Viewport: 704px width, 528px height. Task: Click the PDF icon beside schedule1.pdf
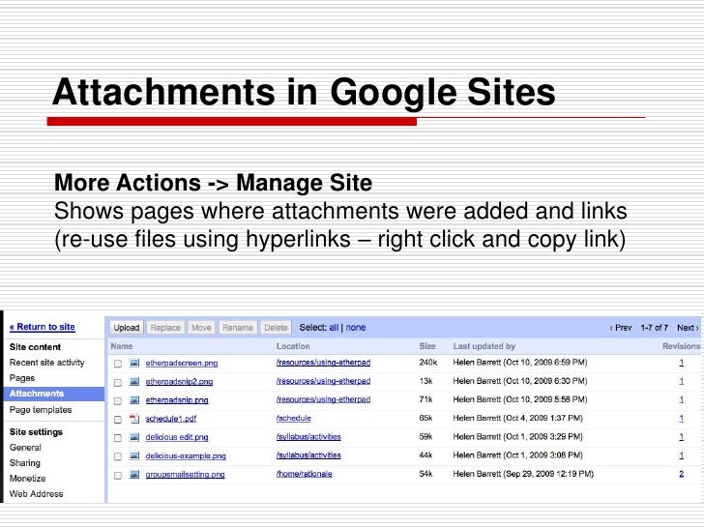(134, 419)
